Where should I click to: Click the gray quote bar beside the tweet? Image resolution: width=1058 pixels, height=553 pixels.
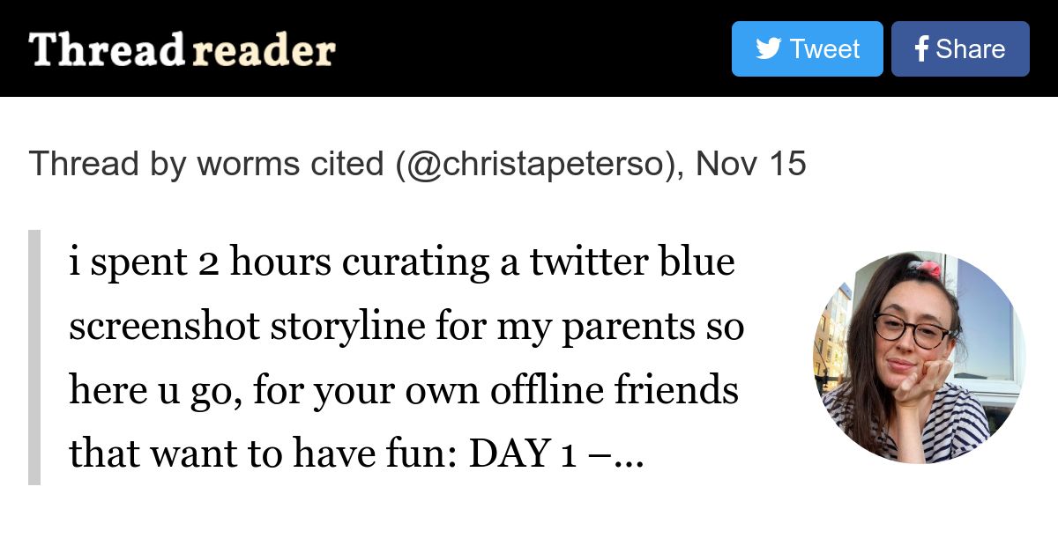coord(34,358)
